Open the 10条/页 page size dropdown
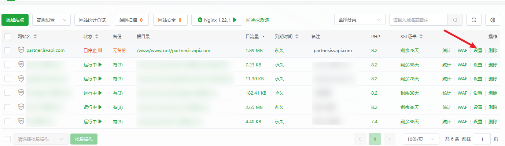The image size is (505, 146). [421, 139]
